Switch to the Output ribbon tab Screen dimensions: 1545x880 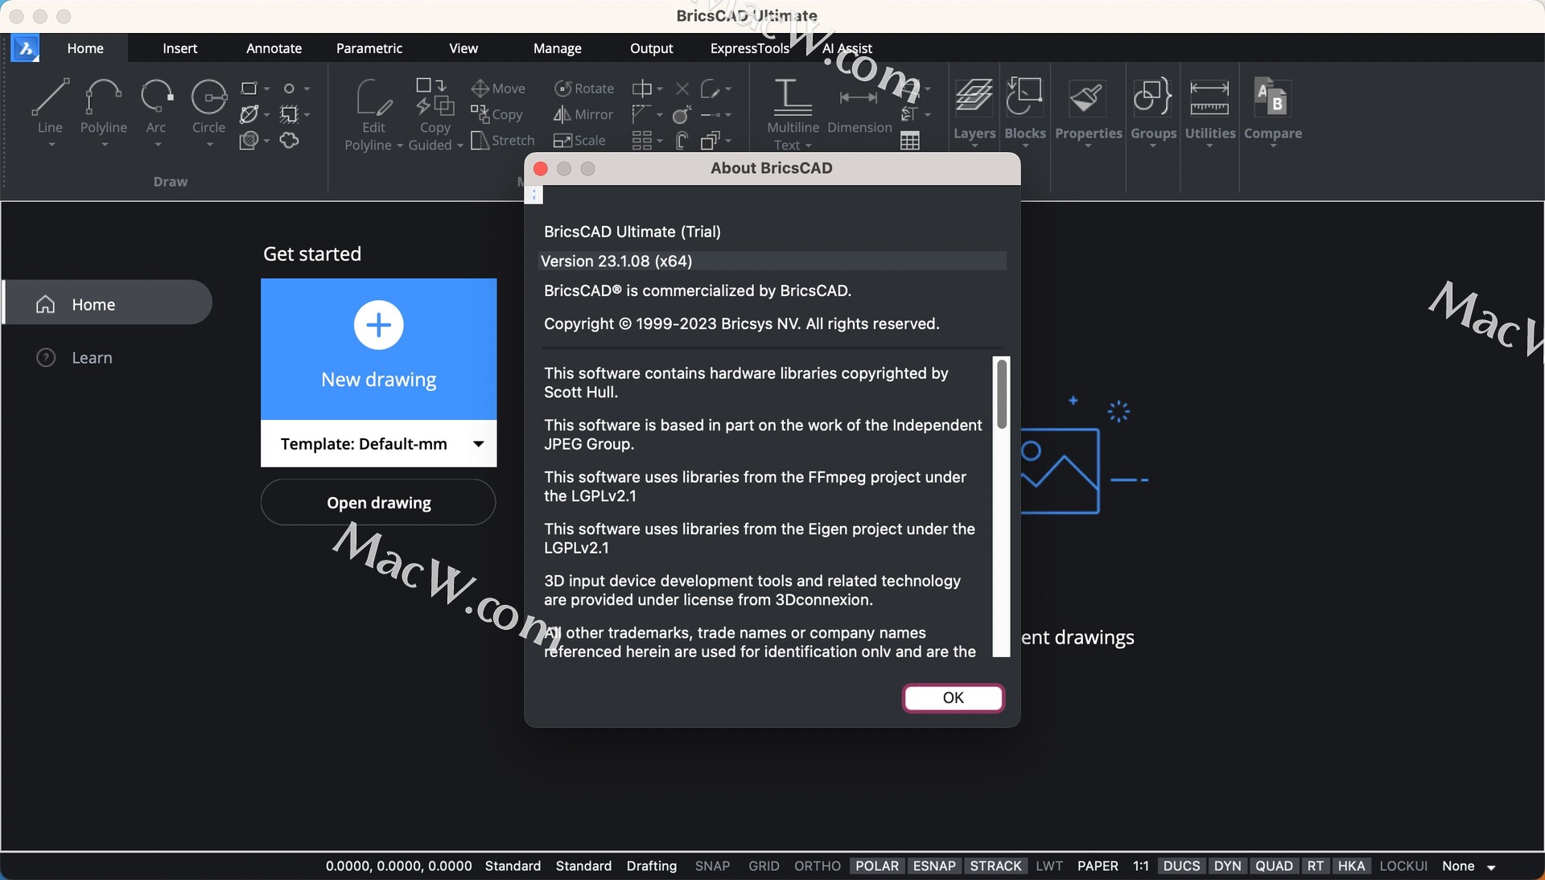click(651, 48)
